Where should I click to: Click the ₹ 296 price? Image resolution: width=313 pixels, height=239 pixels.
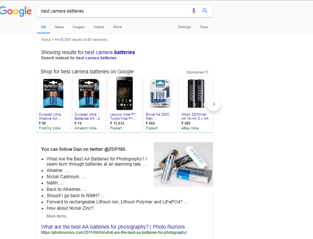(x=186, y=123)
